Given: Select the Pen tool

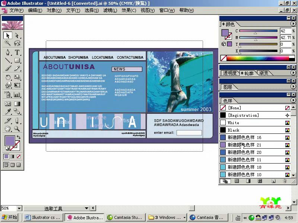Looking at the screenshot, I should click(8, 52).
